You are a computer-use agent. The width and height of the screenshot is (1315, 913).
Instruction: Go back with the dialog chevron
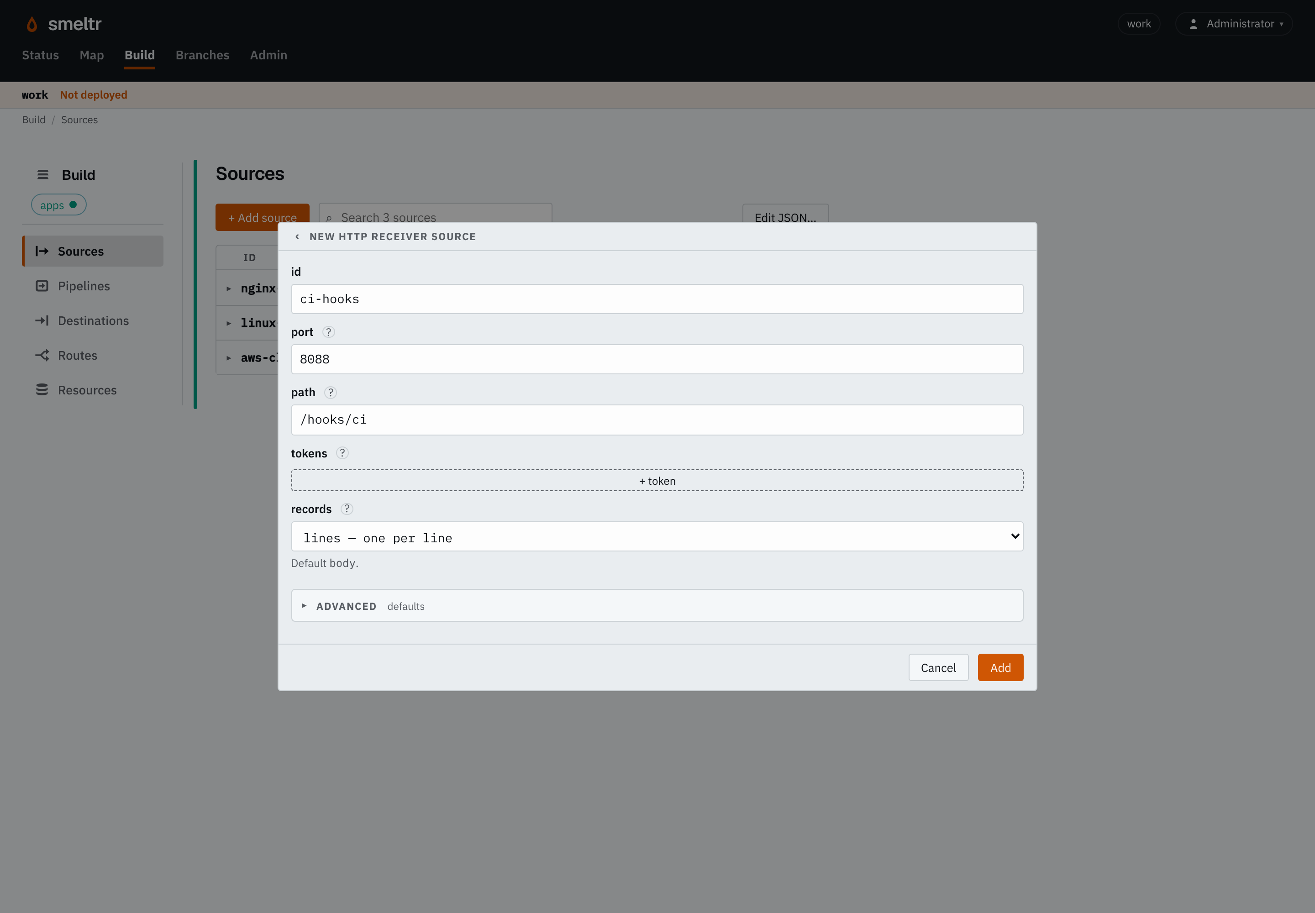[297, 237]
